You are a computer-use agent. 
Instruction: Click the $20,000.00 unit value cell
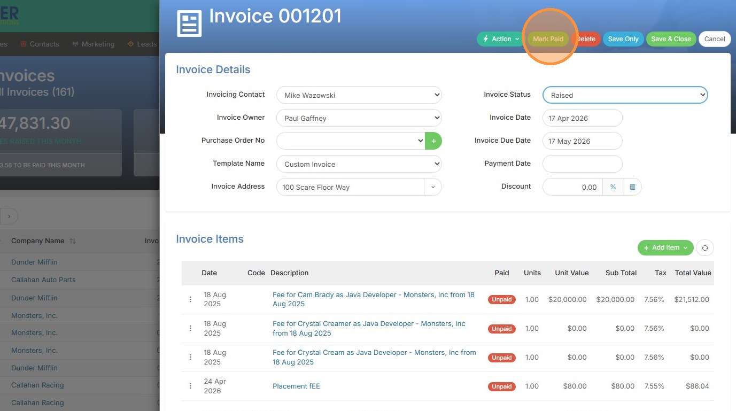pyautogui.click(x=568, y=299)
